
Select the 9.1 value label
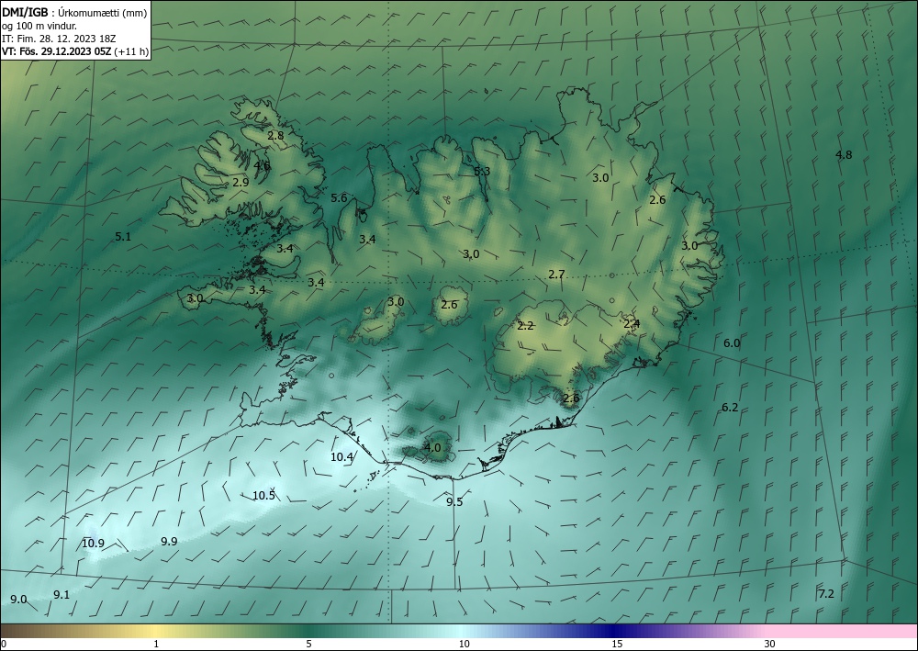coord(62,594)
